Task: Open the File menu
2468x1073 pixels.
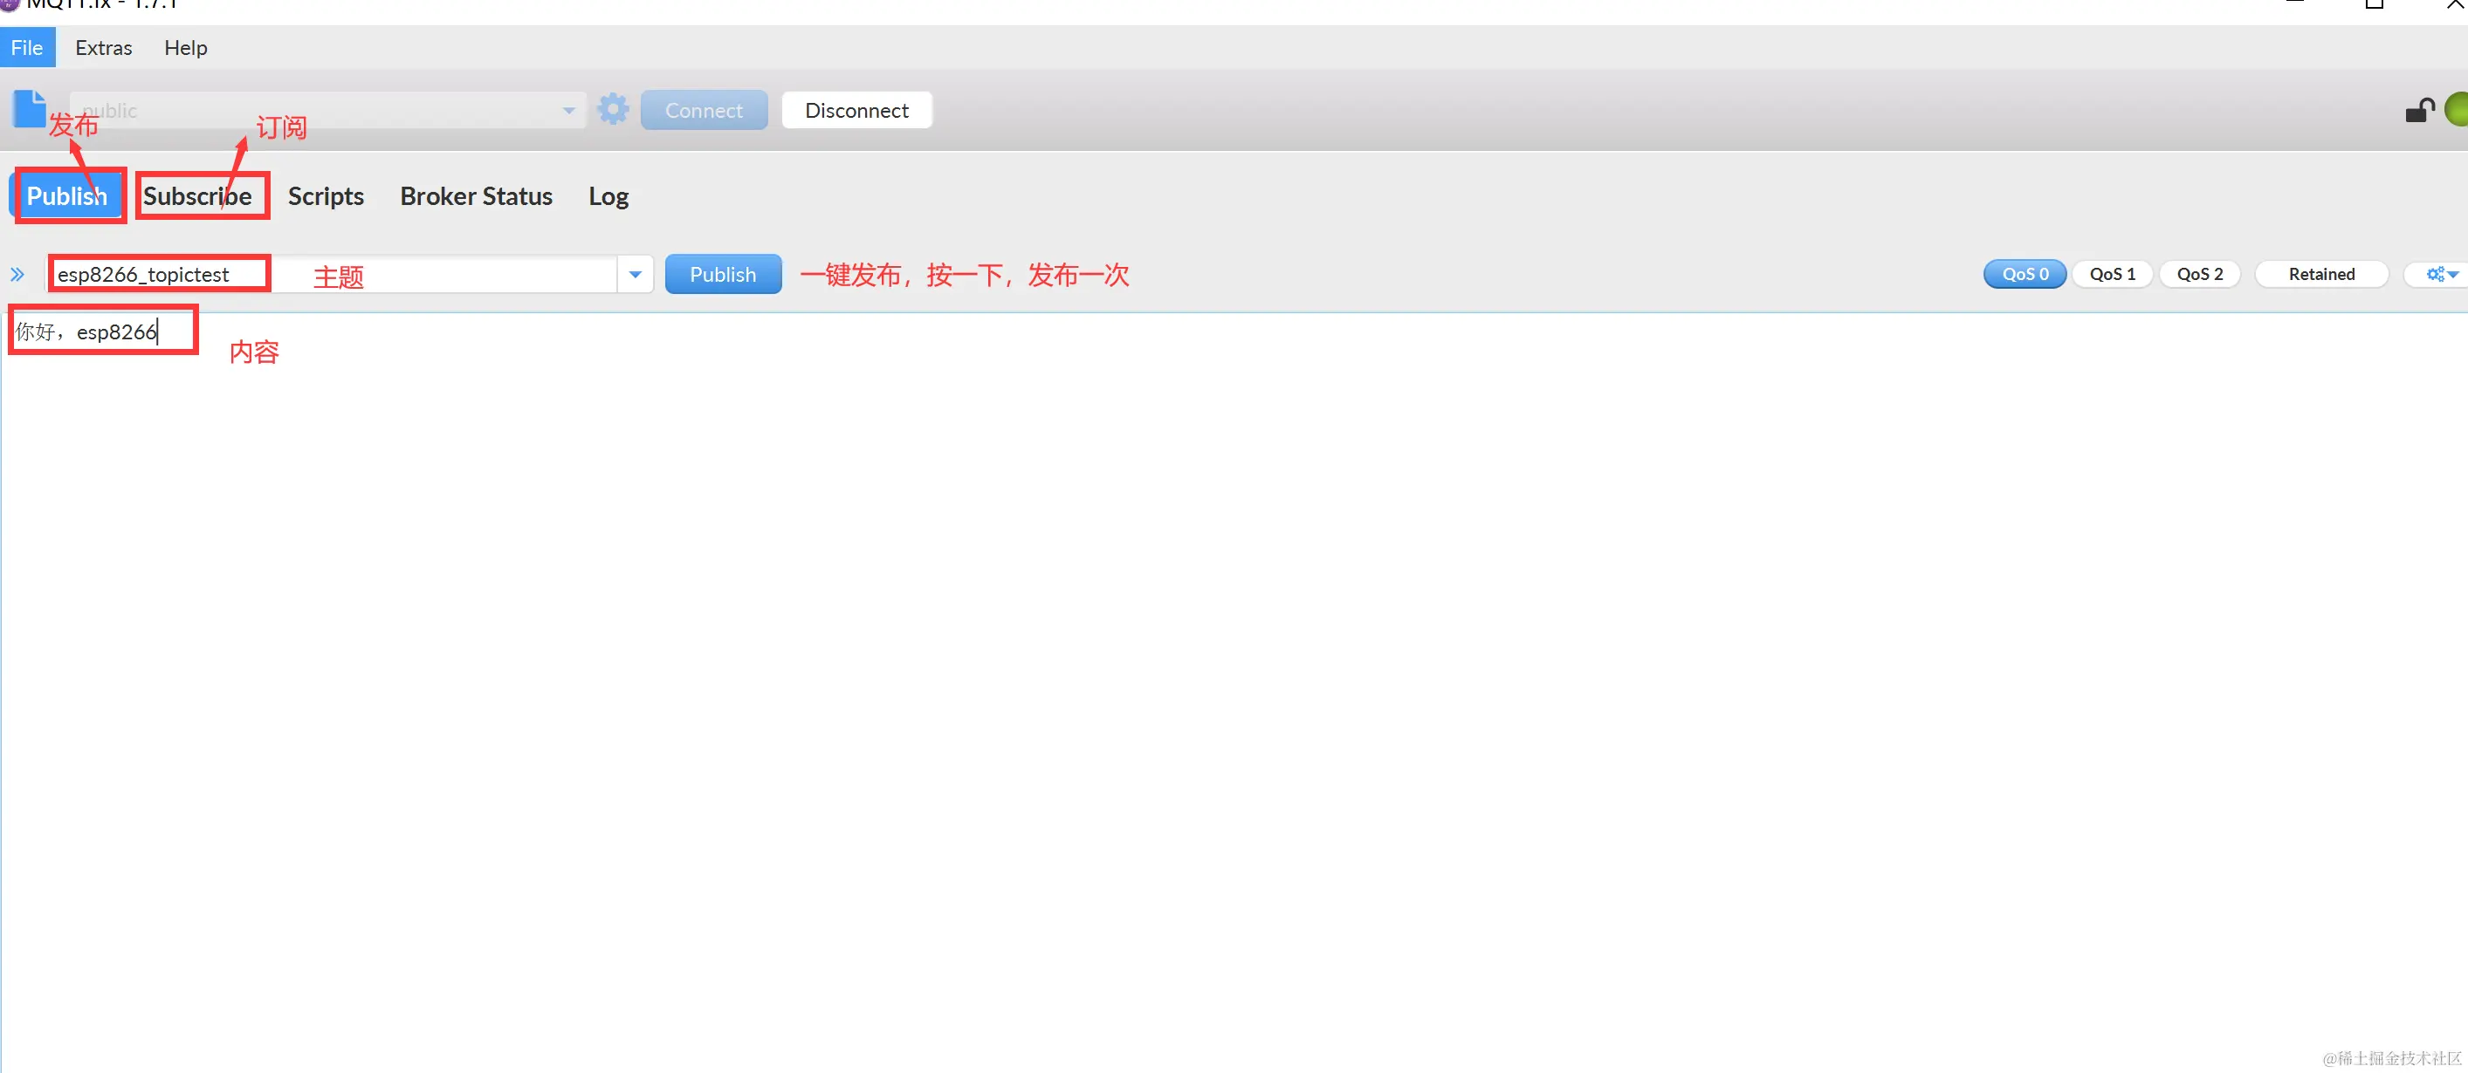Action: (27, 48)
